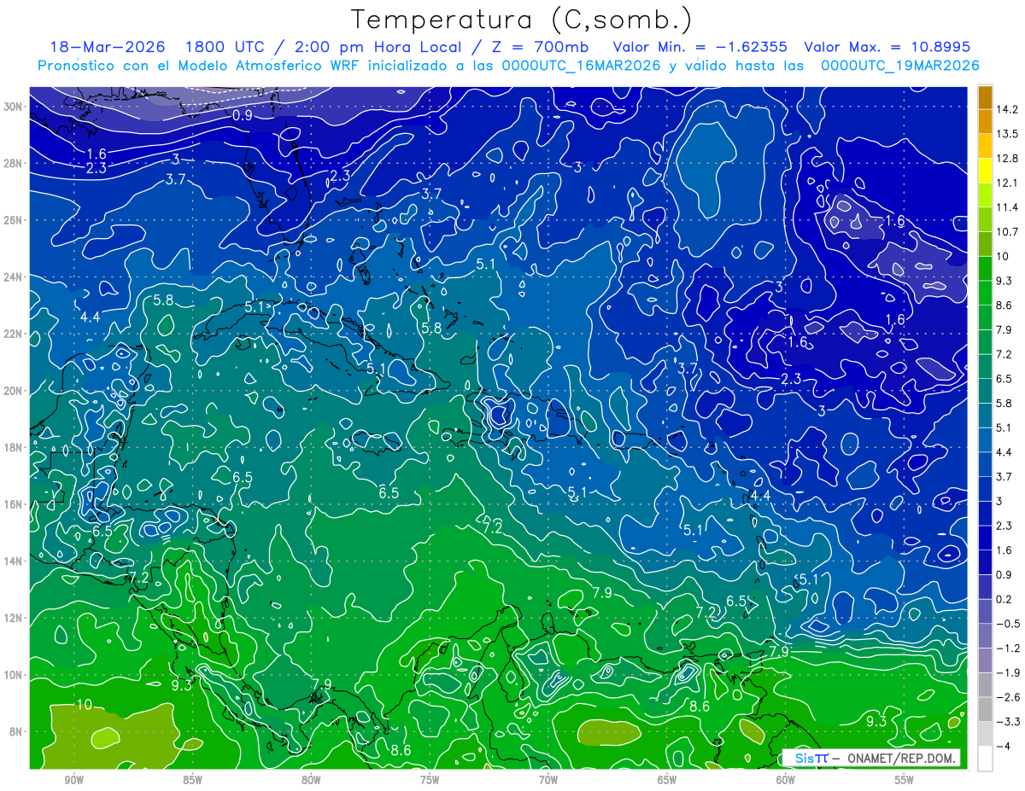Click the '0.9' contour label on the map

pyautogui.click(x=243, y=115)
